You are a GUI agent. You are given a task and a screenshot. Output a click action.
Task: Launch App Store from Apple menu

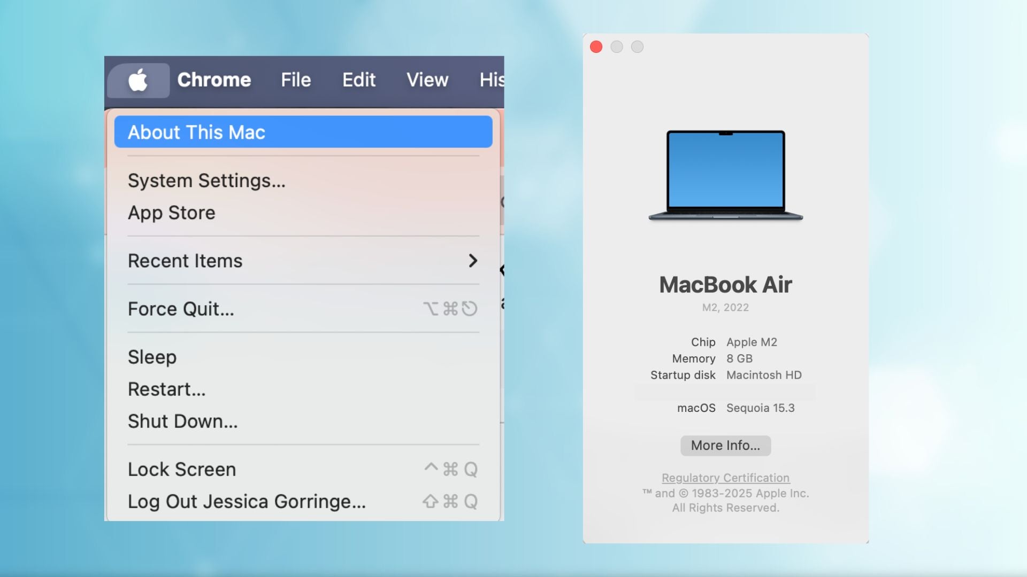point(303,213)
